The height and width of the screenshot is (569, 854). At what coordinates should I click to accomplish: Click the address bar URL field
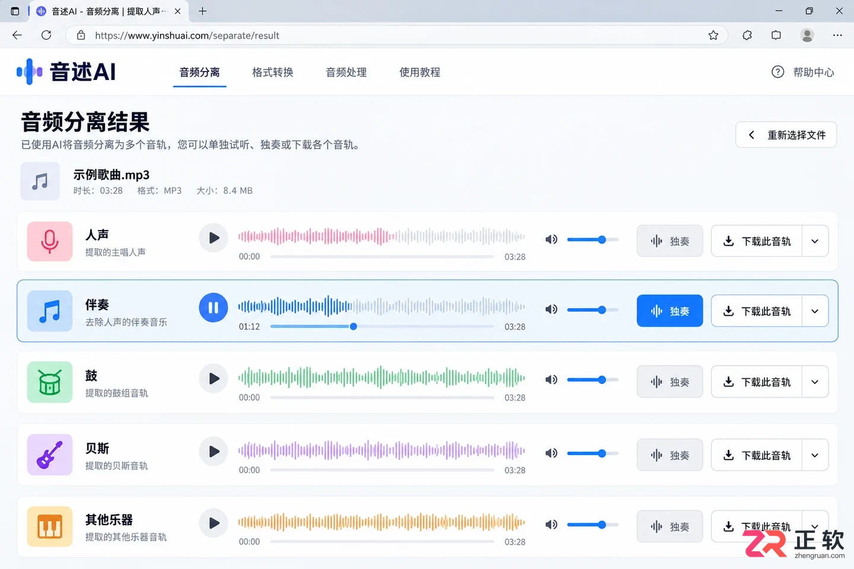[x=397, y=36]
